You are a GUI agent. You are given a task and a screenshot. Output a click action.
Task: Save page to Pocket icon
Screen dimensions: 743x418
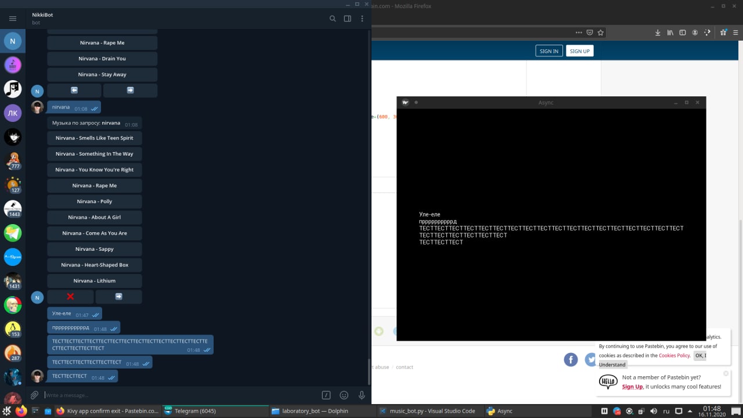click(x=590, y=33)
